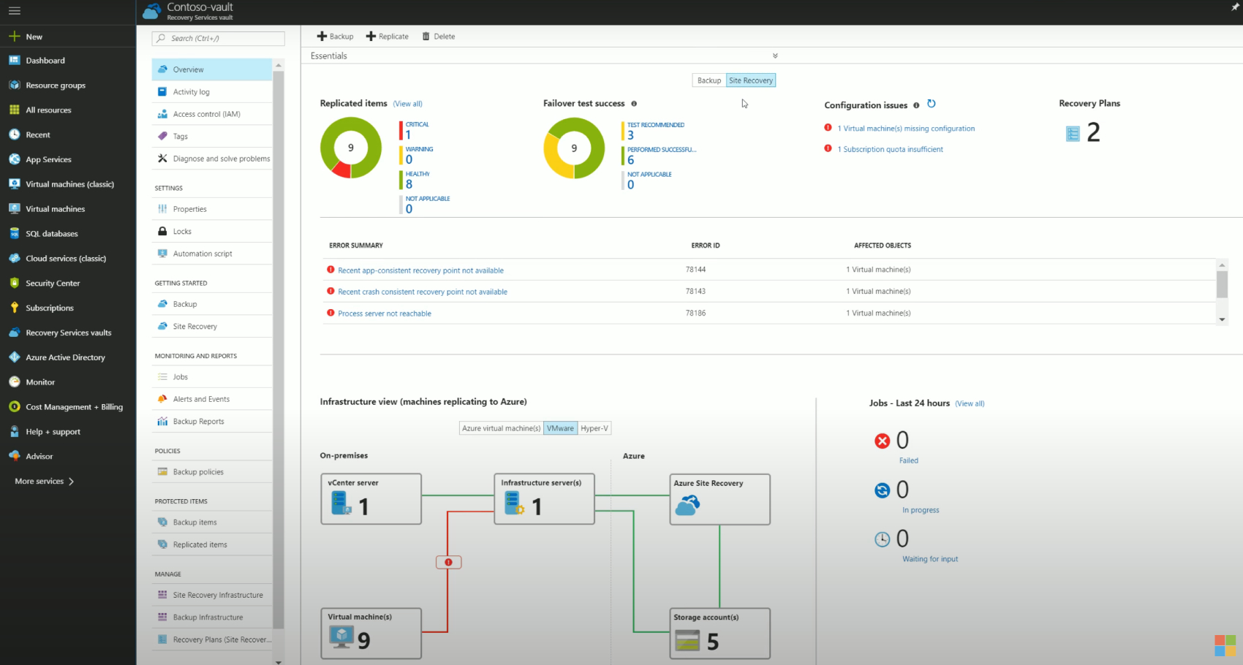
Task: Click the SQL databases icon
Action: pyautogui.click(x=14, y=234)
